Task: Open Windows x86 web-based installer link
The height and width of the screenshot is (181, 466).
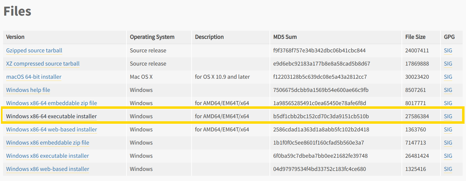Action: (48, 169)
